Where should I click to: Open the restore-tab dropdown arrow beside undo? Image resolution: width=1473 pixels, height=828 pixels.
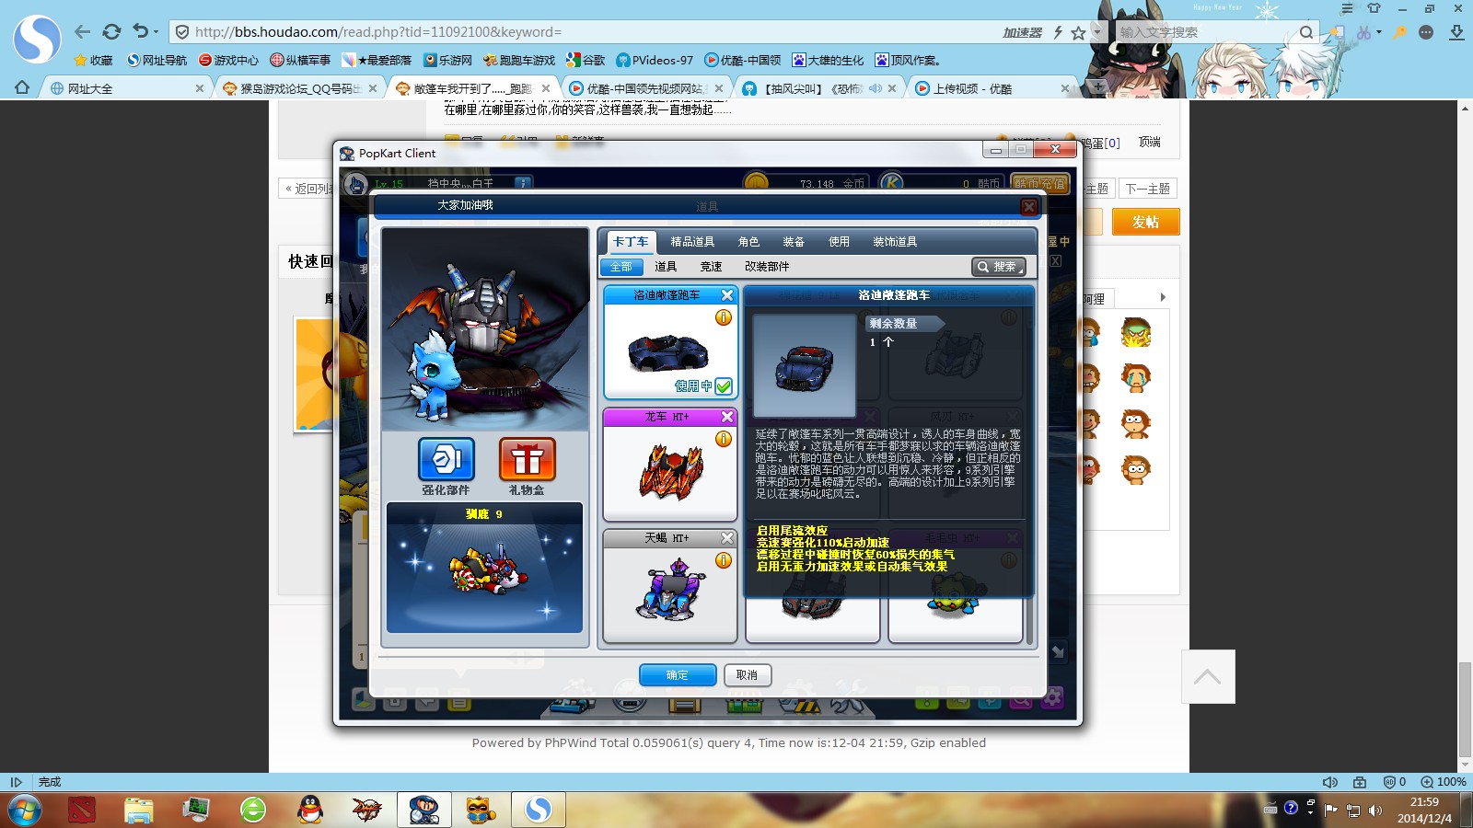pyautogui.click(x=156, y=32)
